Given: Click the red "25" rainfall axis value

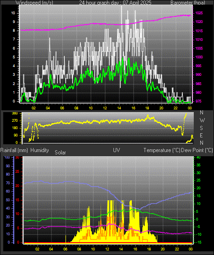Looking at the screenshot, I should point(17,171).
